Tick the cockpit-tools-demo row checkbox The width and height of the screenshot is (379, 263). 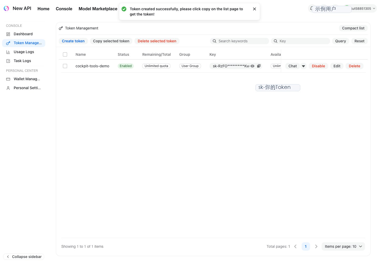65,66
